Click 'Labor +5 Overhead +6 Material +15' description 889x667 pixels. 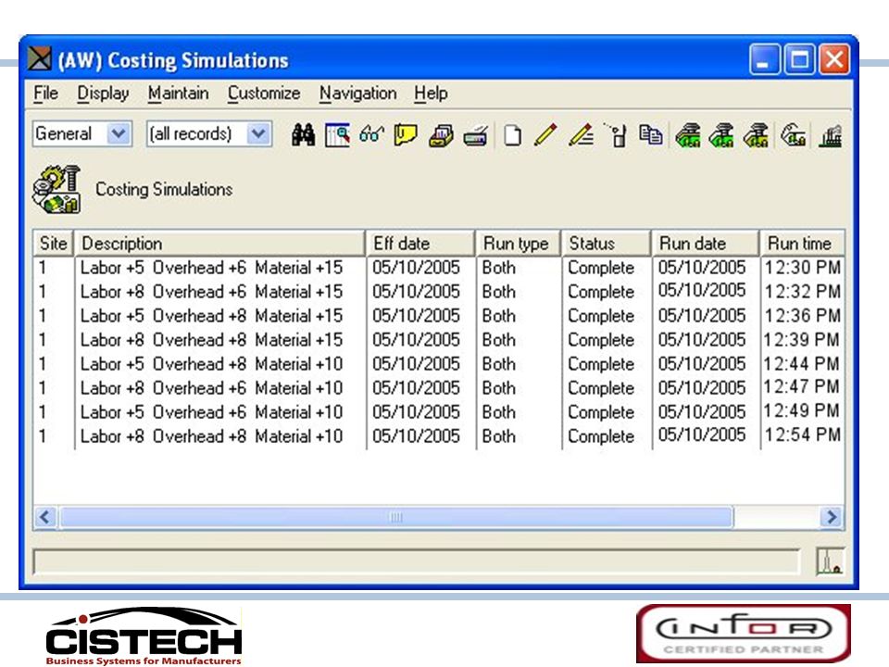coord(211,268)
